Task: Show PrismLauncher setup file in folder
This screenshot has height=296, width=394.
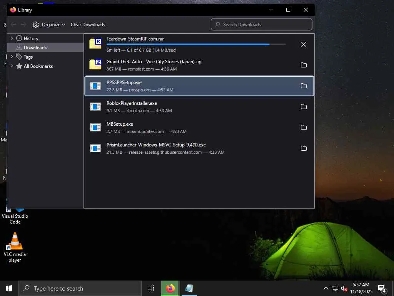Action: click(x=304, y=148)
